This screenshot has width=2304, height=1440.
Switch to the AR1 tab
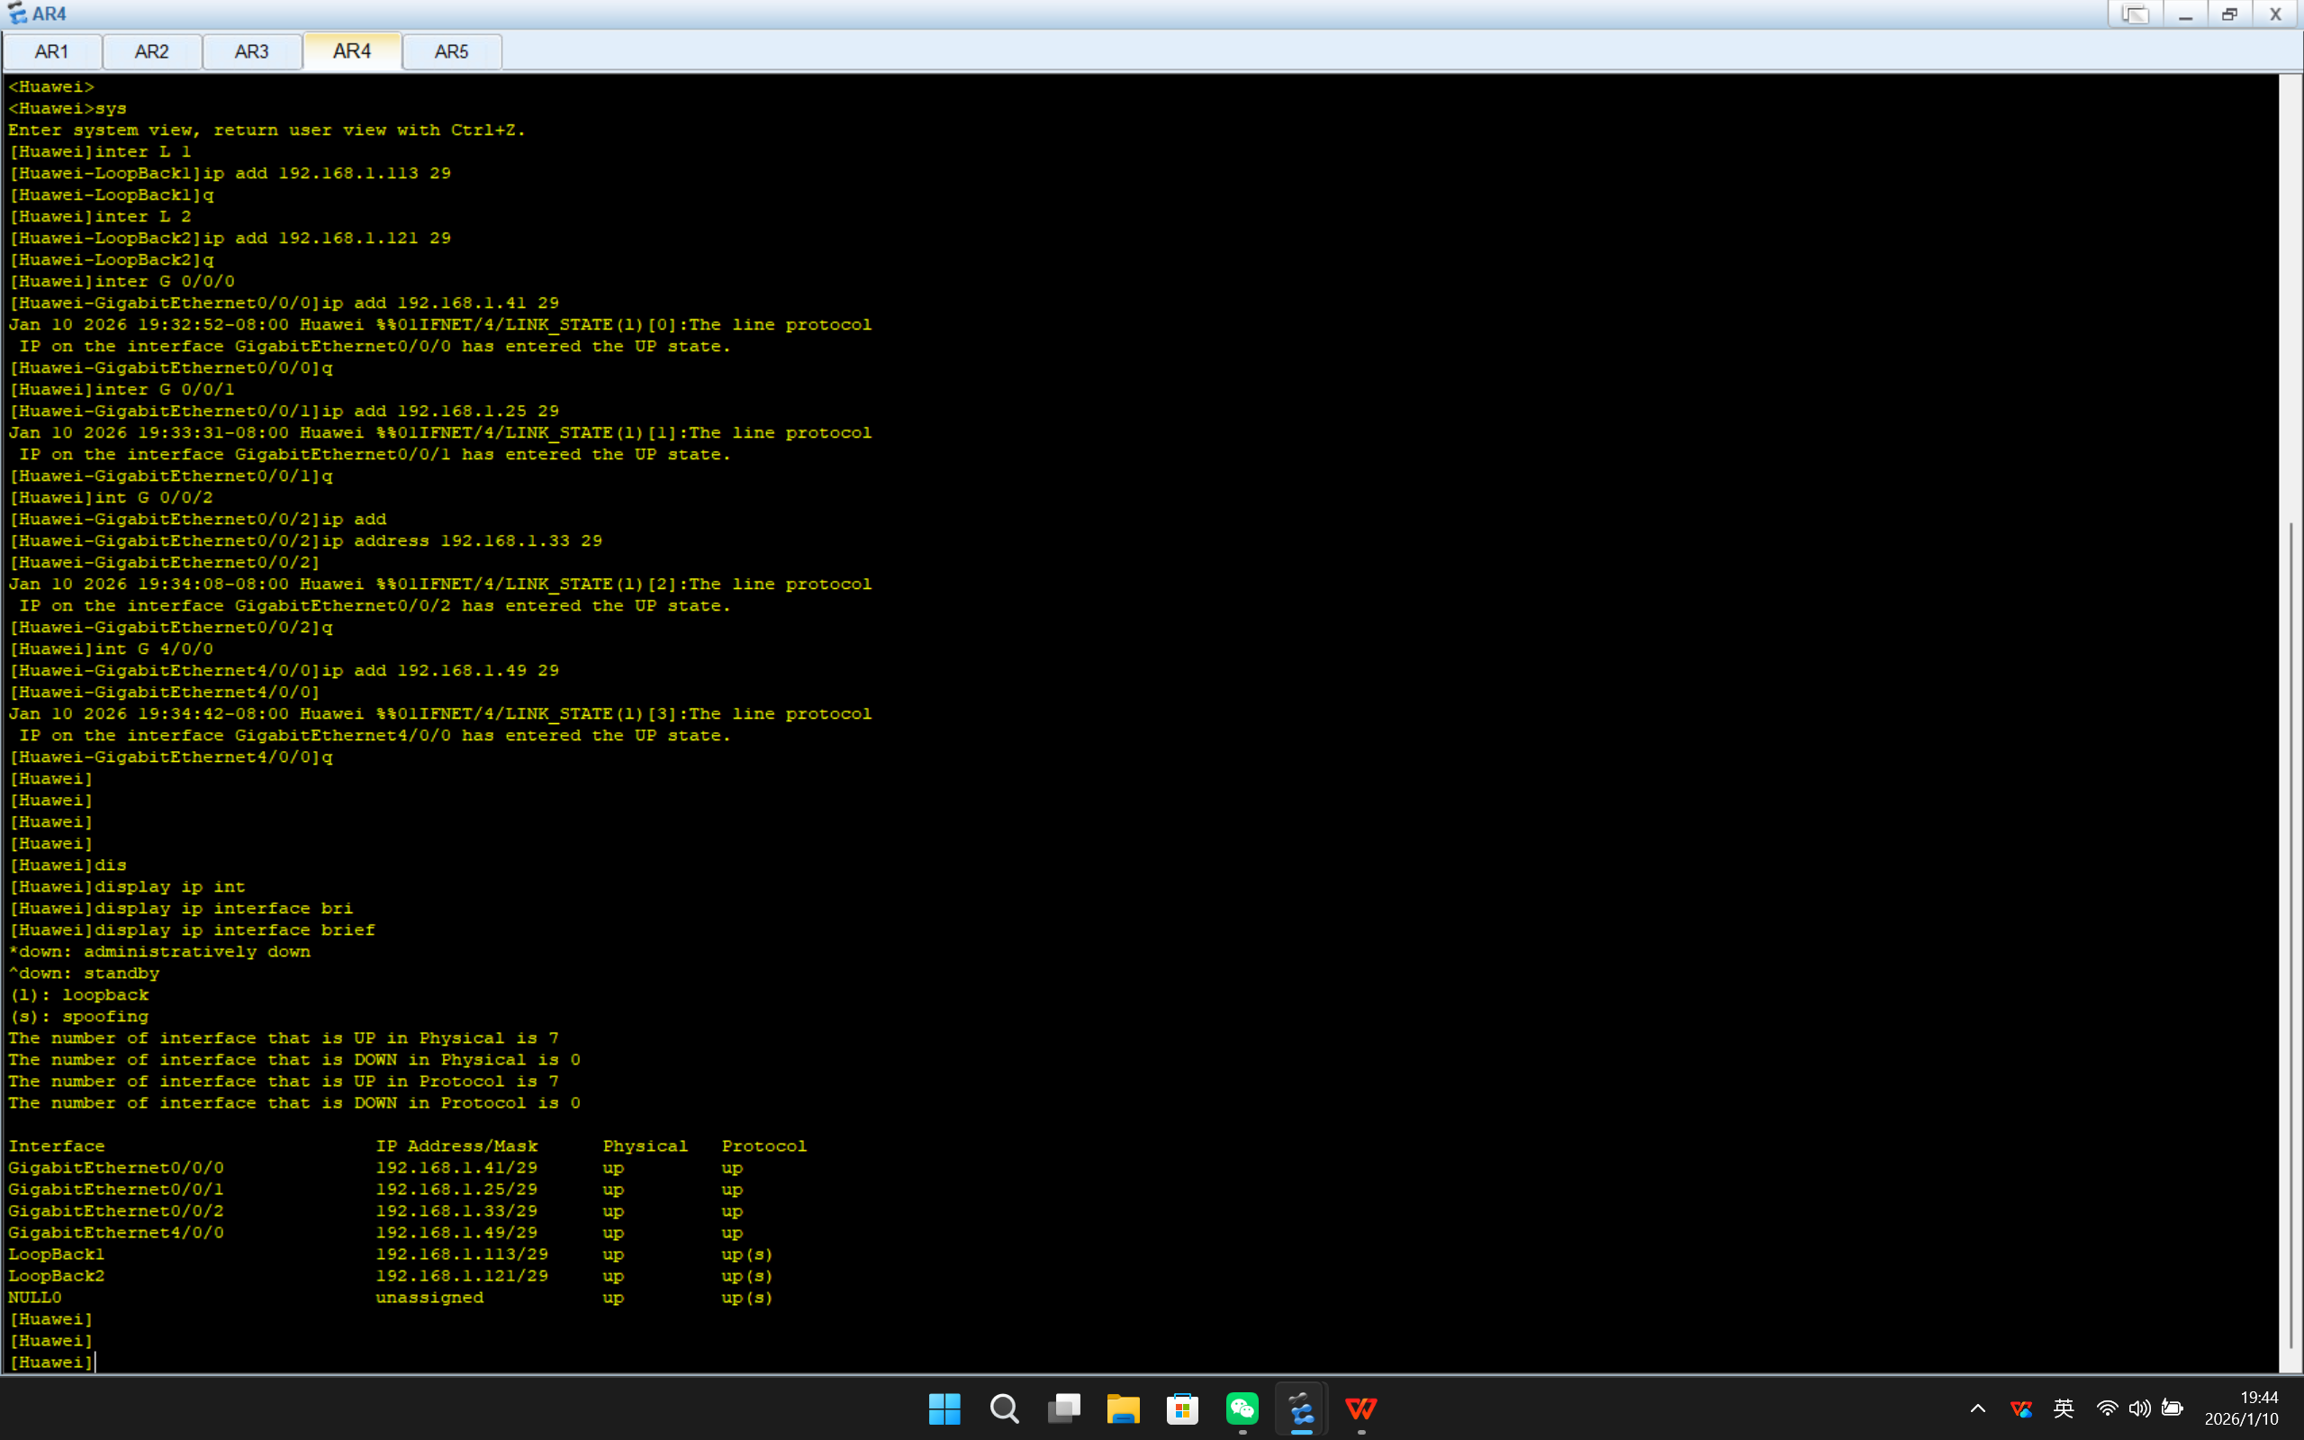[x=51, y=51]
